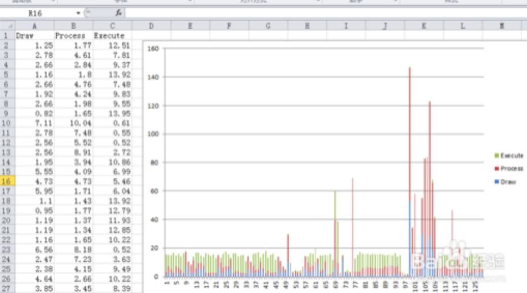The height and width of the screenshot is (293, 527).
Task: Click the Draw legend entry in chart
Action: pyautogui.click(x=505, y=182)
